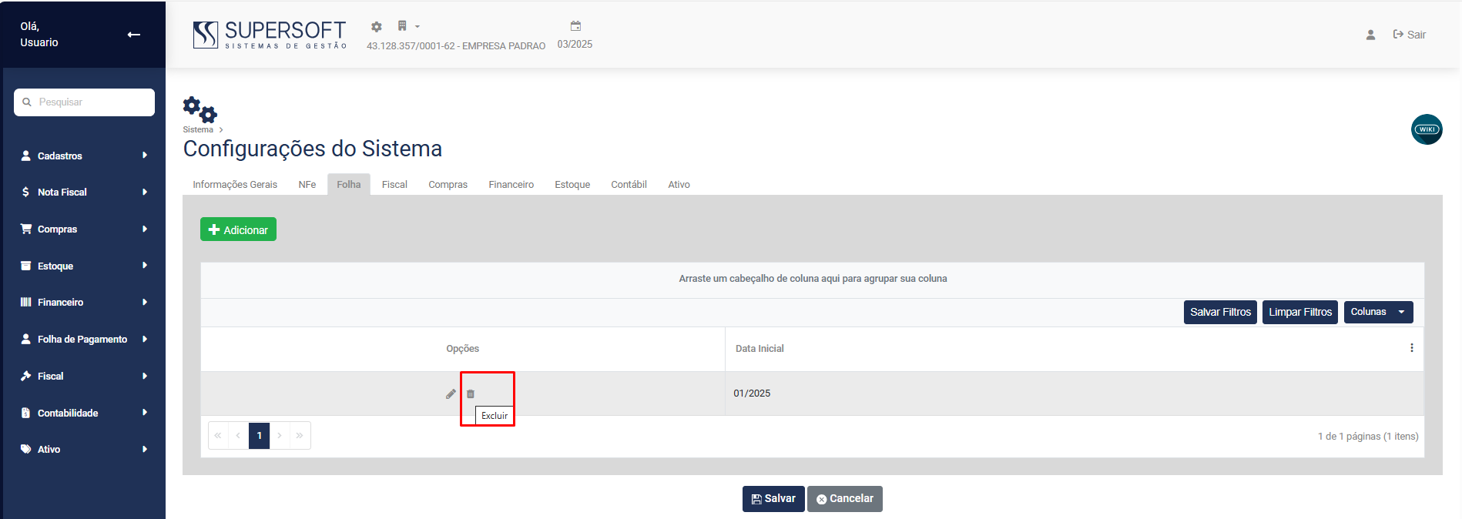Click the trash icon to delete row
The width and height of the screenshot is (1462, 519).
pyautogui.click(x=471, y=393)
